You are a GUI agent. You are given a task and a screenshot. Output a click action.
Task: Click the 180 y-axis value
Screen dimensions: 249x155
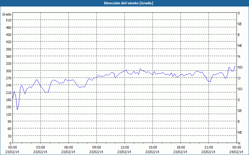[x=9, y=100]
